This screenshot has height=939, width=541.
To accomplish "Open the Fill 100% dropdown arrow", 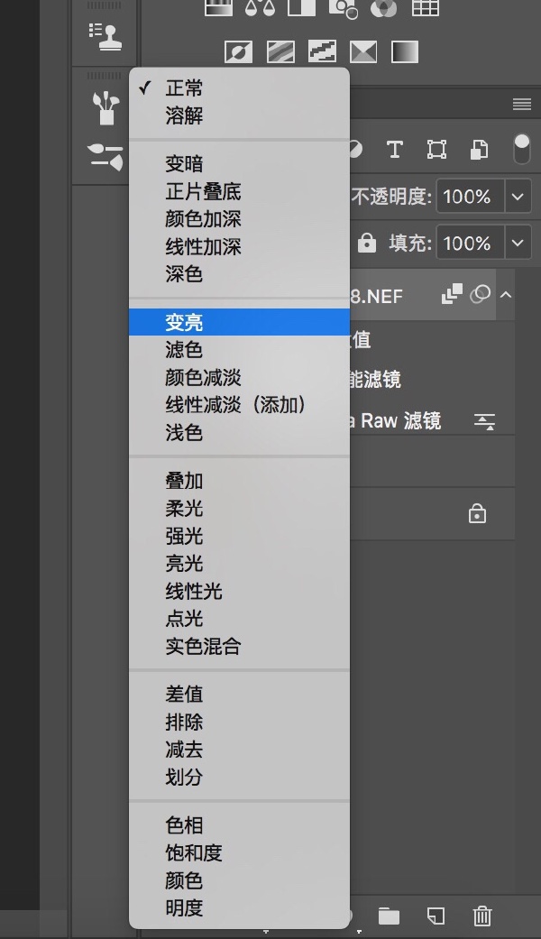I will [x=518, y=244].
